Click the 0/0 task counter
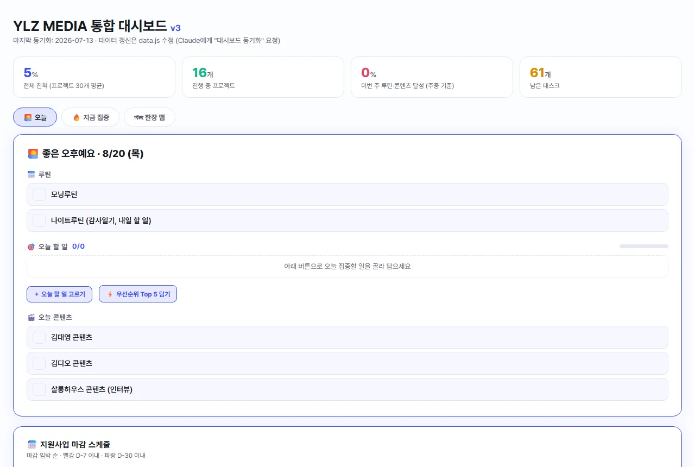Image resolution: width=695 pixels, height=467 pixels. [x=78, y=247]
